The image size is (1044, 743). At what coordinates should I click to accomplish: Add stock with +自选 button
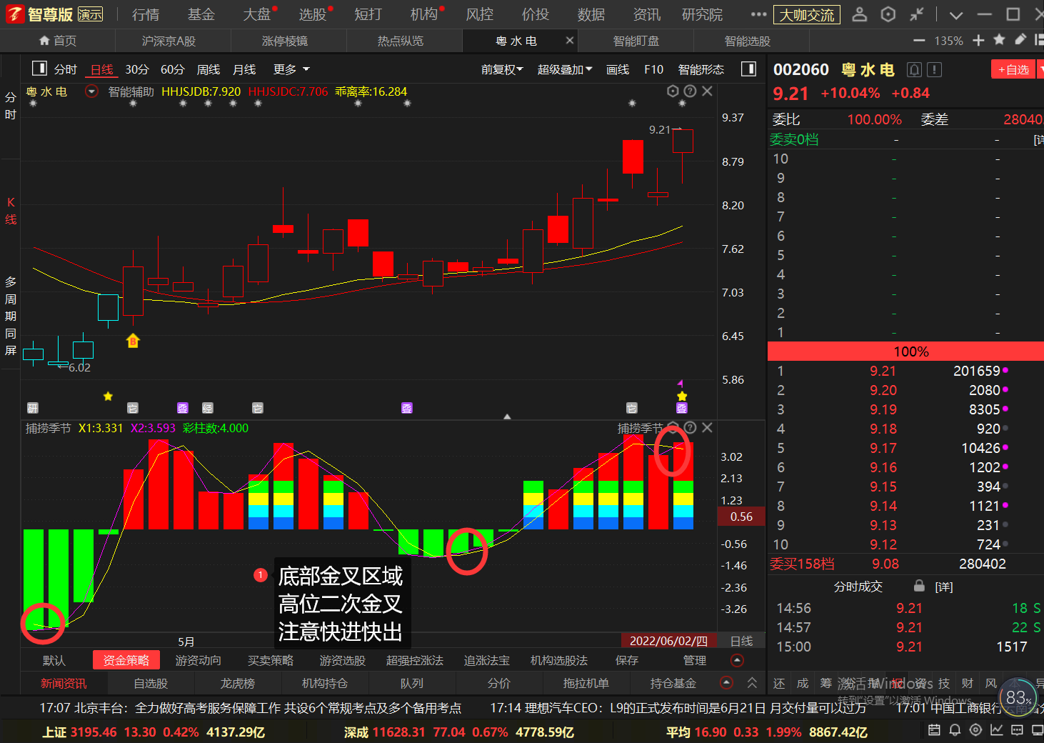point(1013,69)
